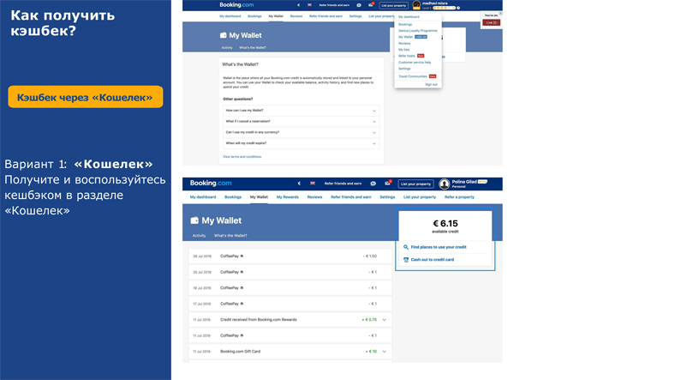Close the You're on popup
This screenshot has height=380, width=675.
coord(500,14)
